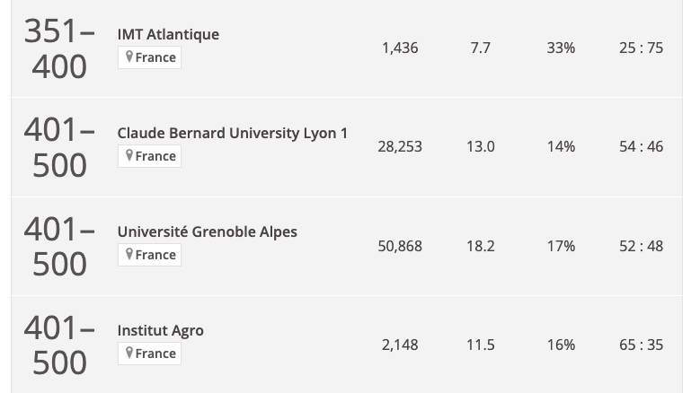Click the location pin icon under Institut Agro
Viewport: 691px width, 393px height.
click(x=129, y=352)
